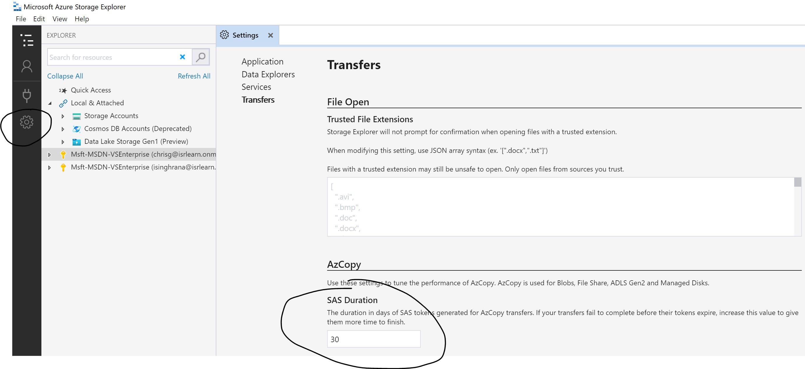Click the SAS Duration input field
Screen dimensions: 805x369
click(x=374, y=339)
